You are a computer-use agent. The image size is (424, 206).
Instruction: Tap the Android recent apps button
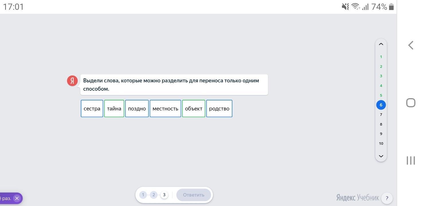click(x=411, y=160)
